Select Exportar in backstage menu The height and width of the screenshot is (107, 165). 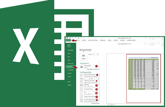[70, 73]
